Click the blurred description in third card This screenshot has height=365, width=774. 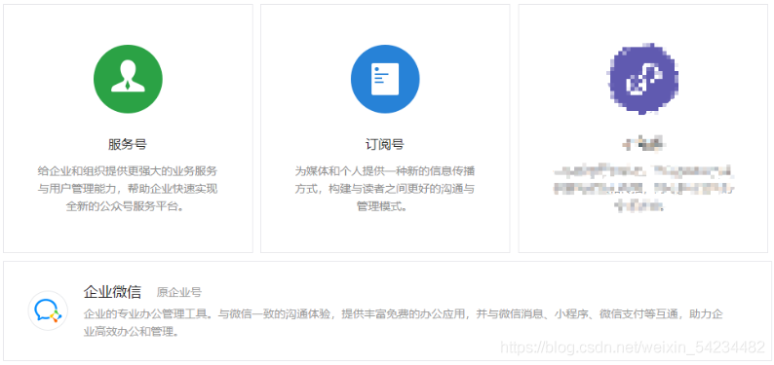coord(642,189)
